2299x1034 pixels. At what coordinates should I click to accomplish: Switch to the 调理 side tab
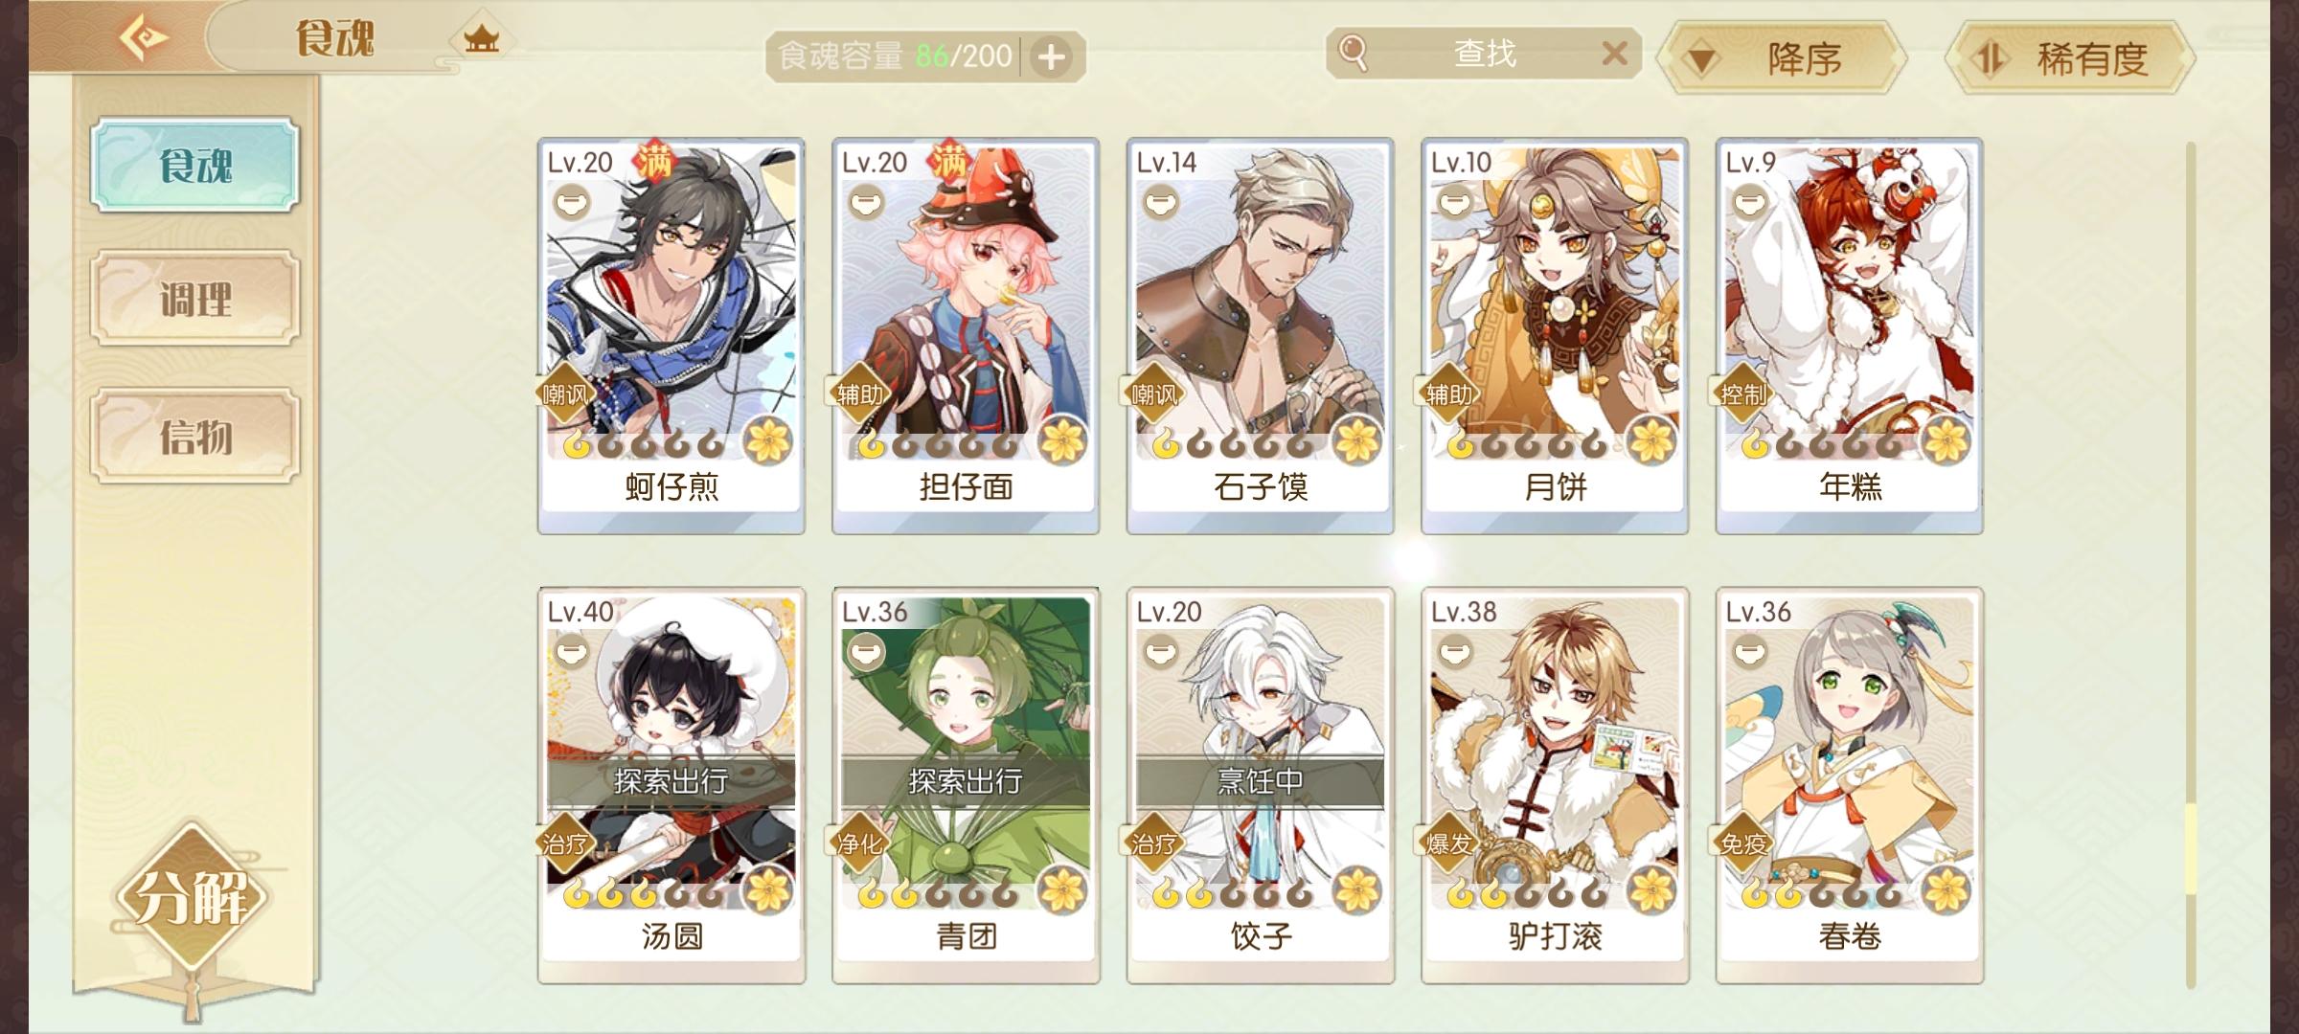(x=195, y=299)
